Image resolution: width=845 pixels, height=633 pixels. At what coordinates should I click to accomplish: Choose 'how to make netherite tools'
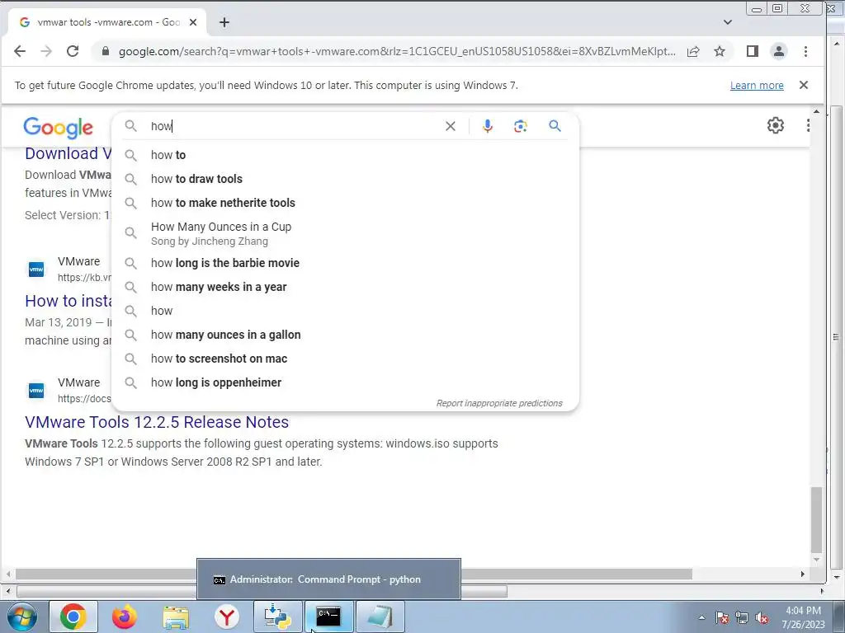click(346, 203)
